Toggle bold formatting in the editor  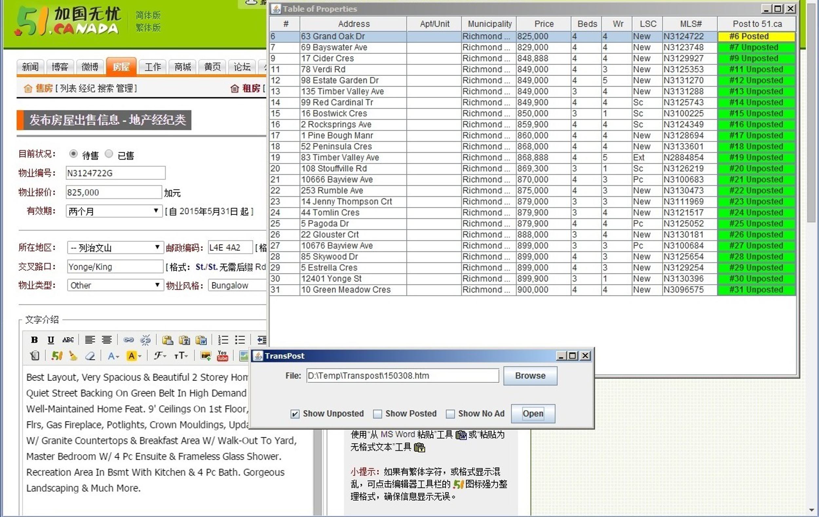click(x=34, y=340)
